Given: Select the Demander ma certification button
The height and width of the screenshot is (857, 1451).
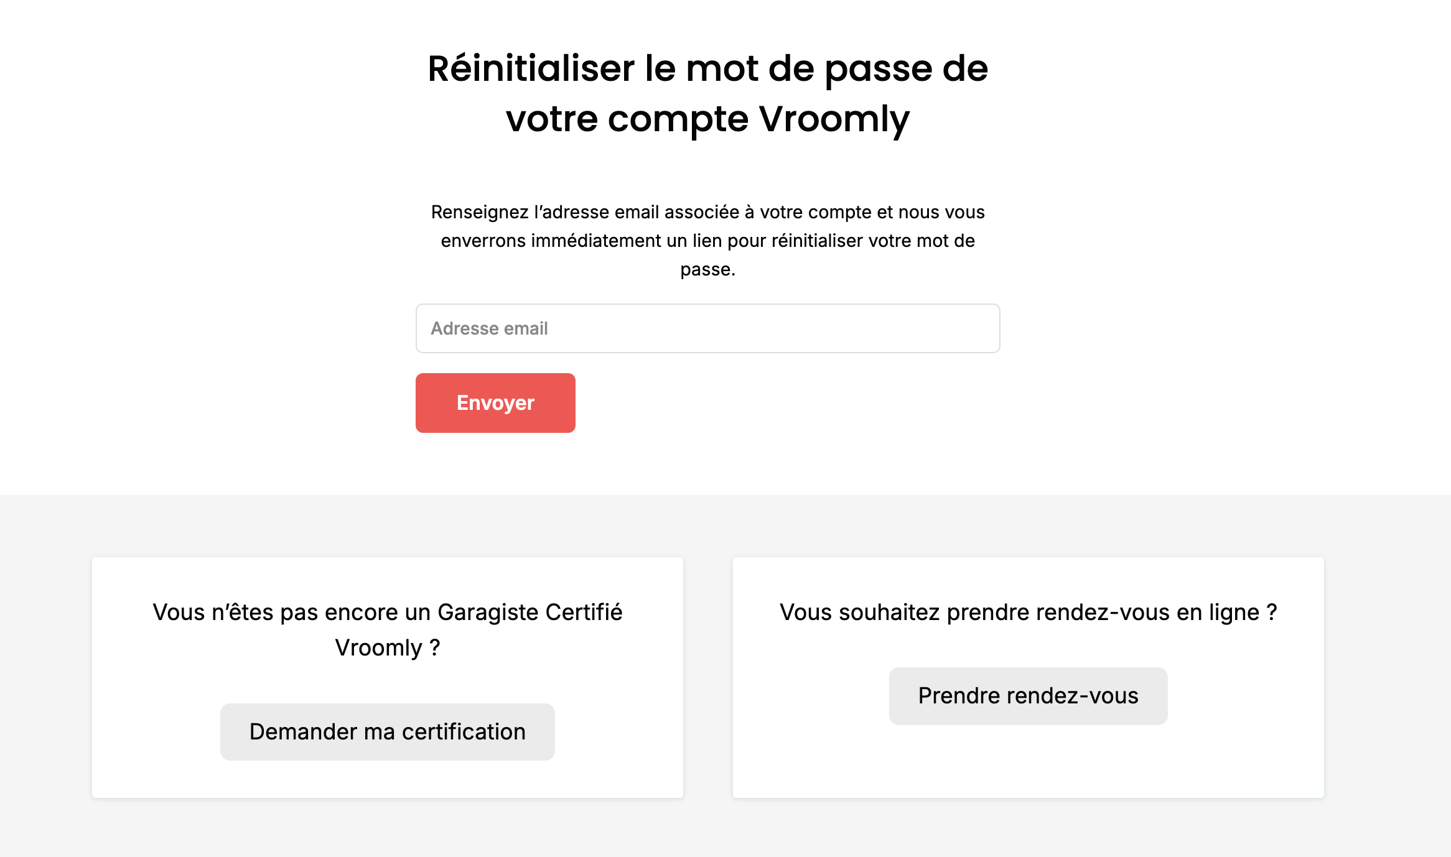Looking at the screenshot, I should [387, 732].
